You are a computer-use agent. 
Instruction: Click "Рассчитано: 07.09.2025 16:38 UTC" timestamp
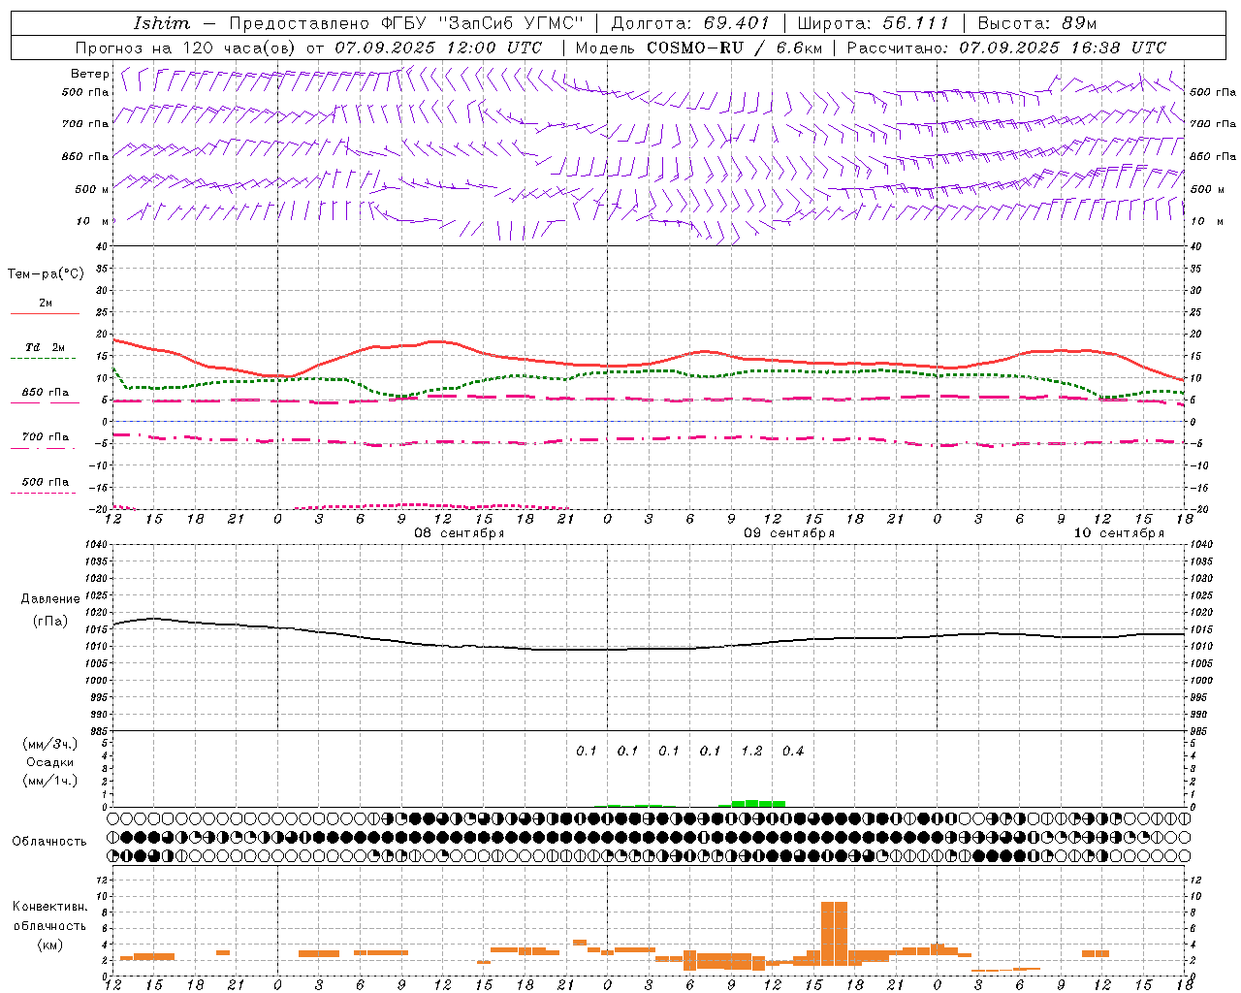1006,48
